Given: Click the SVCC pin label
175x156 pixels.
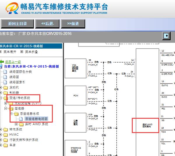Looking at the screenshot, I should (x=164, y=97).
